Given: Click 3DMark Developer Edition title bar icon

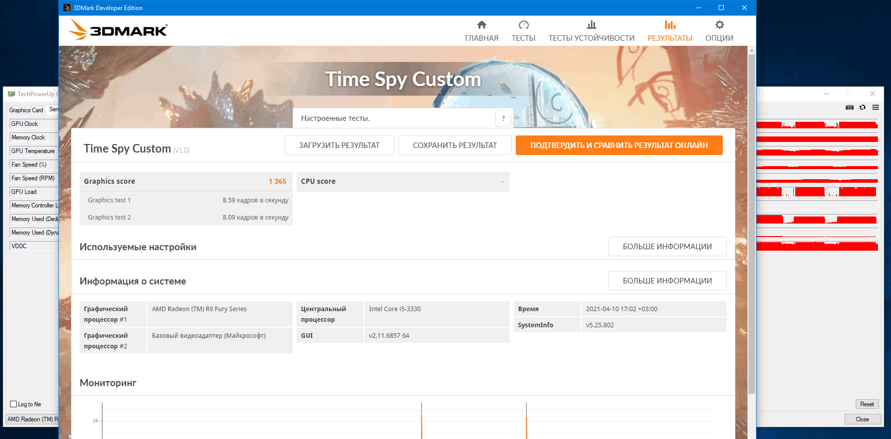Looking at the screenshot, I should coord(67,8).
